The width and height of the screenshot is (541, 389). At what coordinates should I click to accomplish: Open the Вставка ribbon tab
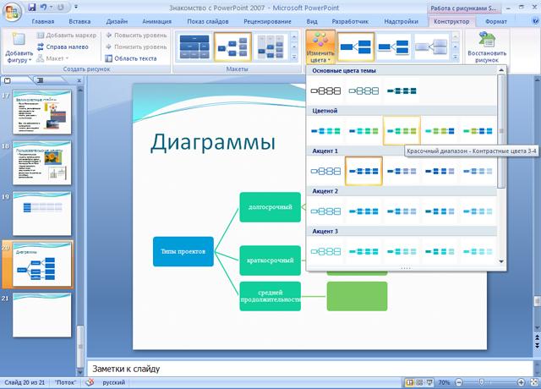coord(79,21)
